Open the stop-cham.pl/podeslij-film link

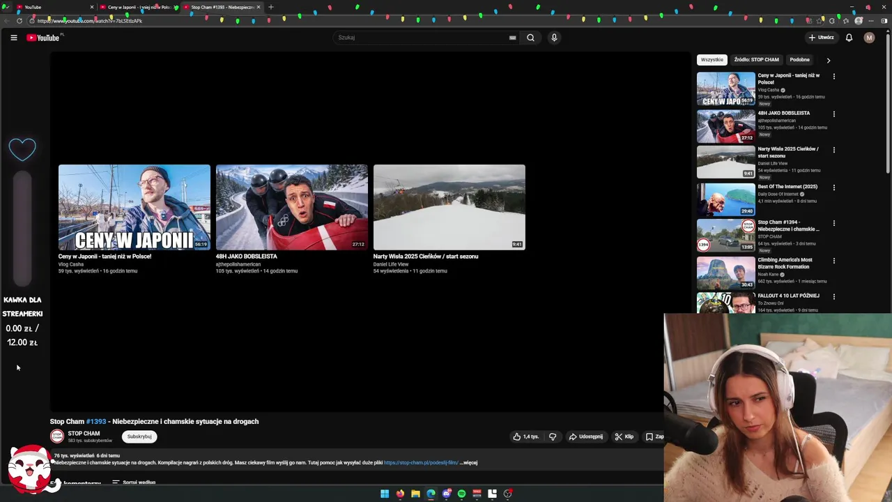tap(421, 462)
